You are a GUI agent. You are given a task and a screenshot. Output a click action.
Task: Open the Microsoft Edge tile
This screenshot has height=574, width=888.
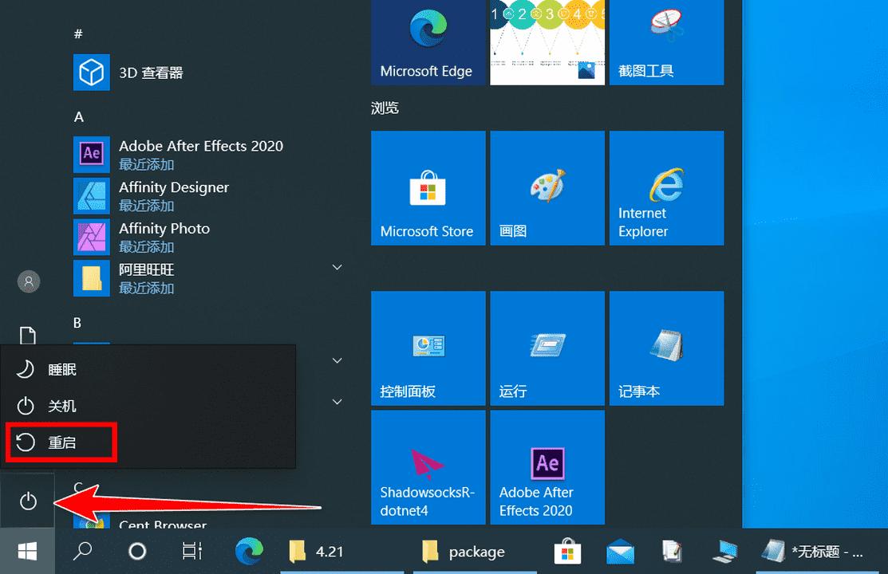click(428, 41)
